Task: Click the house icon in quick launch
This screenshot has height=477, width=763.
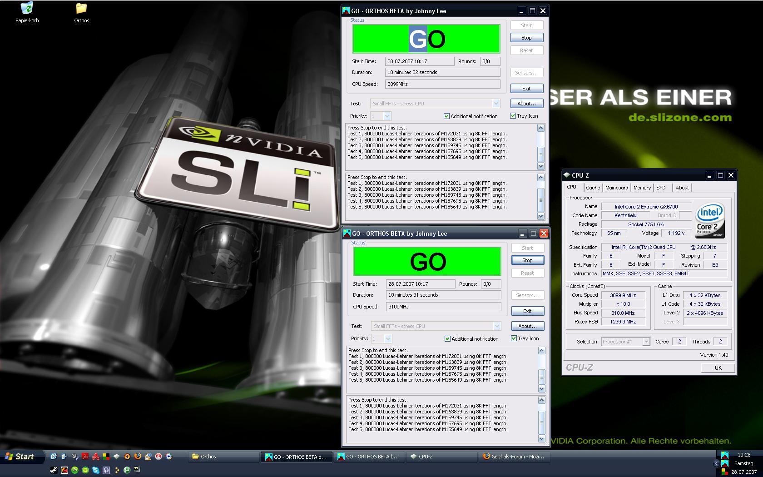Action: click(148, 456)
